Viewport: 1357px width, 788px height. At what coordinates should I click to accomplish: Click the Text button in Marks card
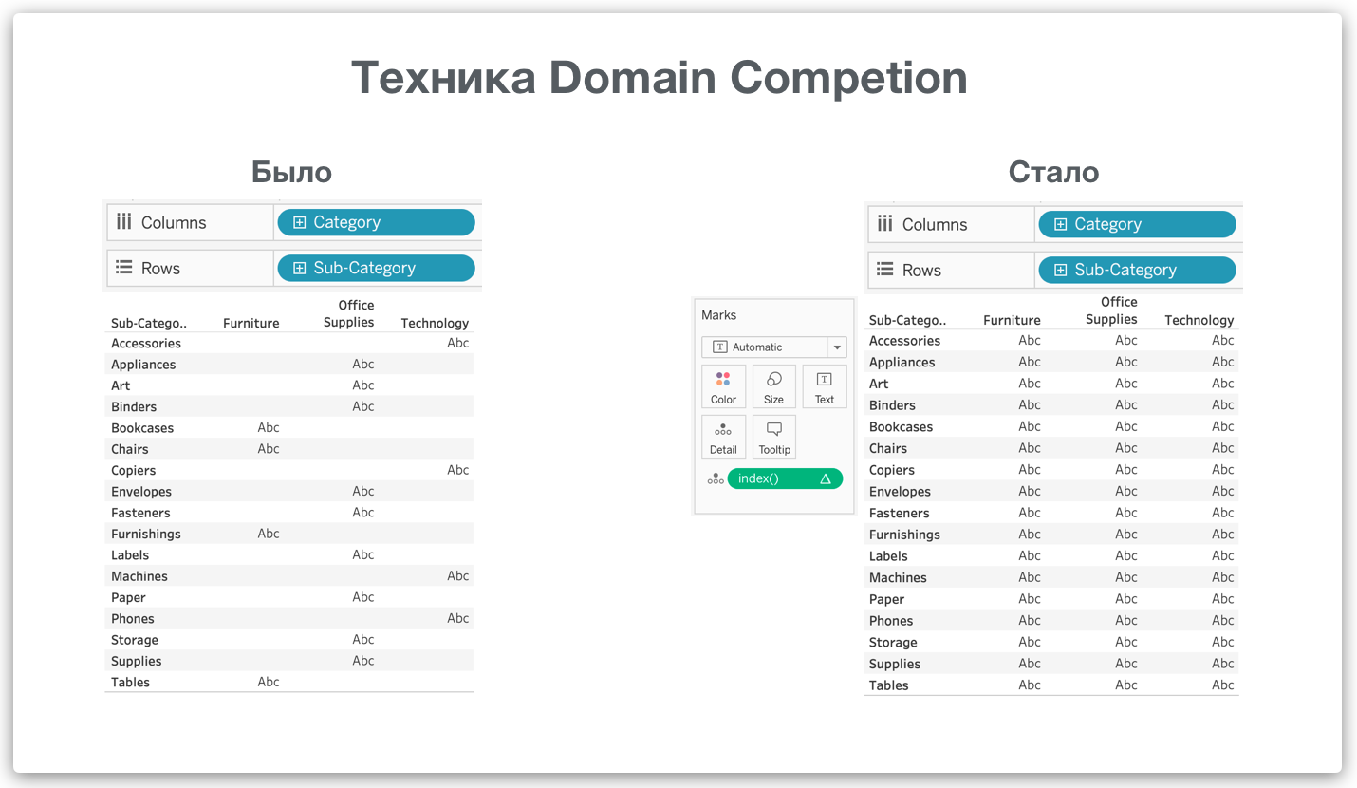pos(824,387)
